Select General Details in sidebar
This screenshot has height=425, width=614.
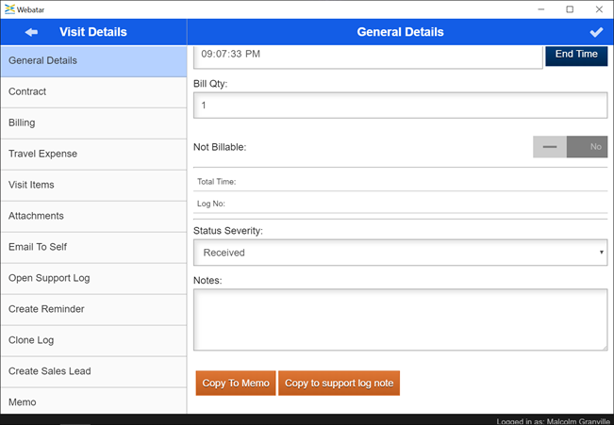click(x=93, y=61)
